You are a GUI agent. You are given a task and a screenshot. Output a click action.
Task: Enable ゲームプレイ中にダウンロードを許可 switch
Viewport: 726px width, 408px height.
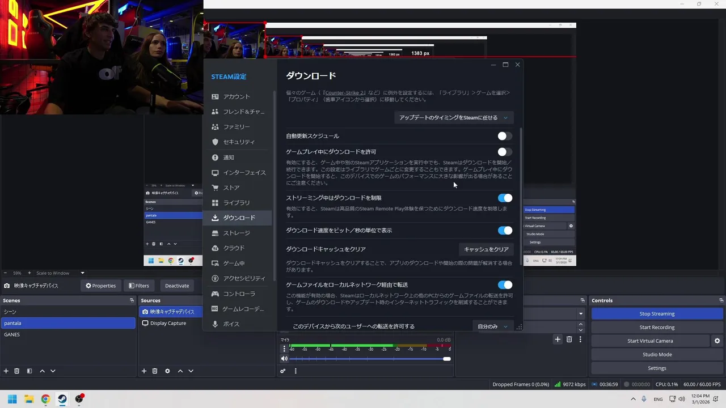[505, 152]
